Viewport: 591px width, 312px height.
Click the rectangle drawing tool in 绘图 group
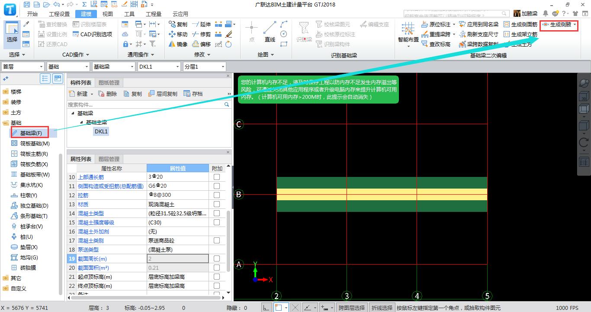pyautogui.click(x=284, y=44)
